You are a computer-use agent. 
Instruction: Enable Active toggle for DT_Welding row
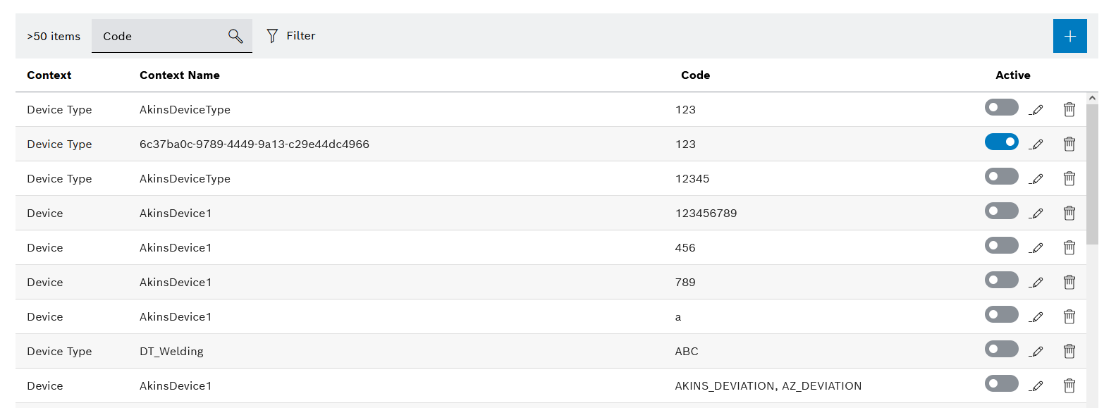[1002, 349]
